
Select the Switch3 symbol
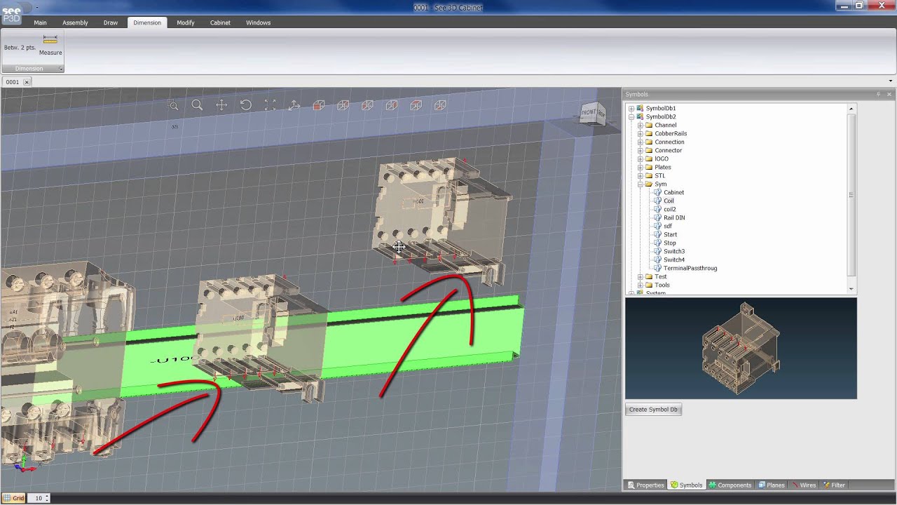tap(674, 251)
